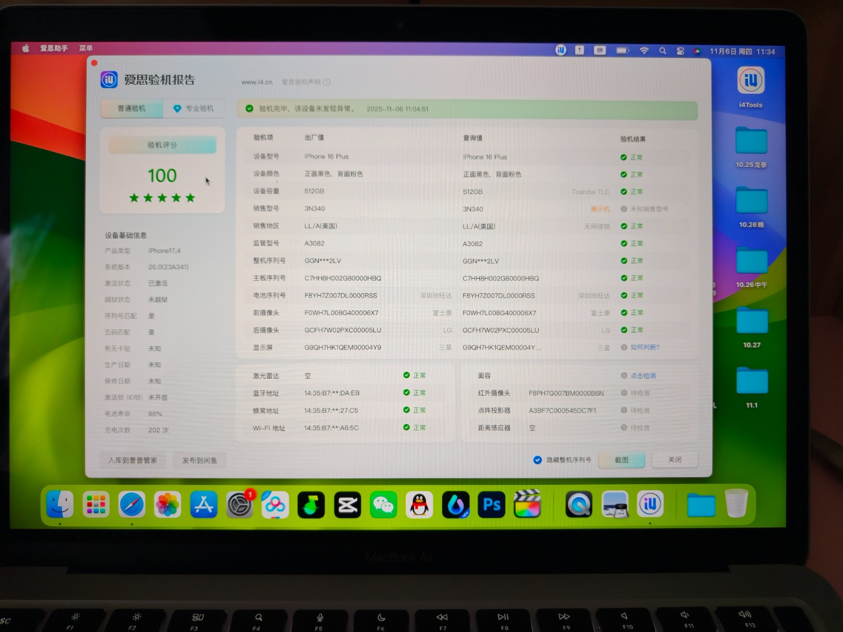Viewport: 843px width, 632px height.
Task: Open Finder from the dock
Action: 60,504
